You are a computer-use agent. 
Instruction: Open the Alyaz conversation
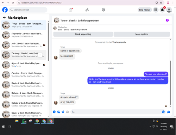coord(24,65)
